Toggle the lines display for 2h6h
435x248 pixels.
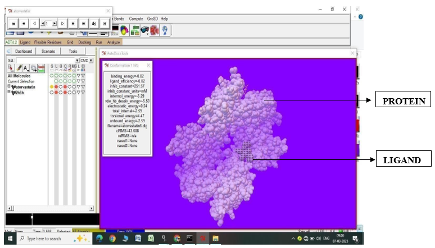pyautogui.click(x=57, y=93)
